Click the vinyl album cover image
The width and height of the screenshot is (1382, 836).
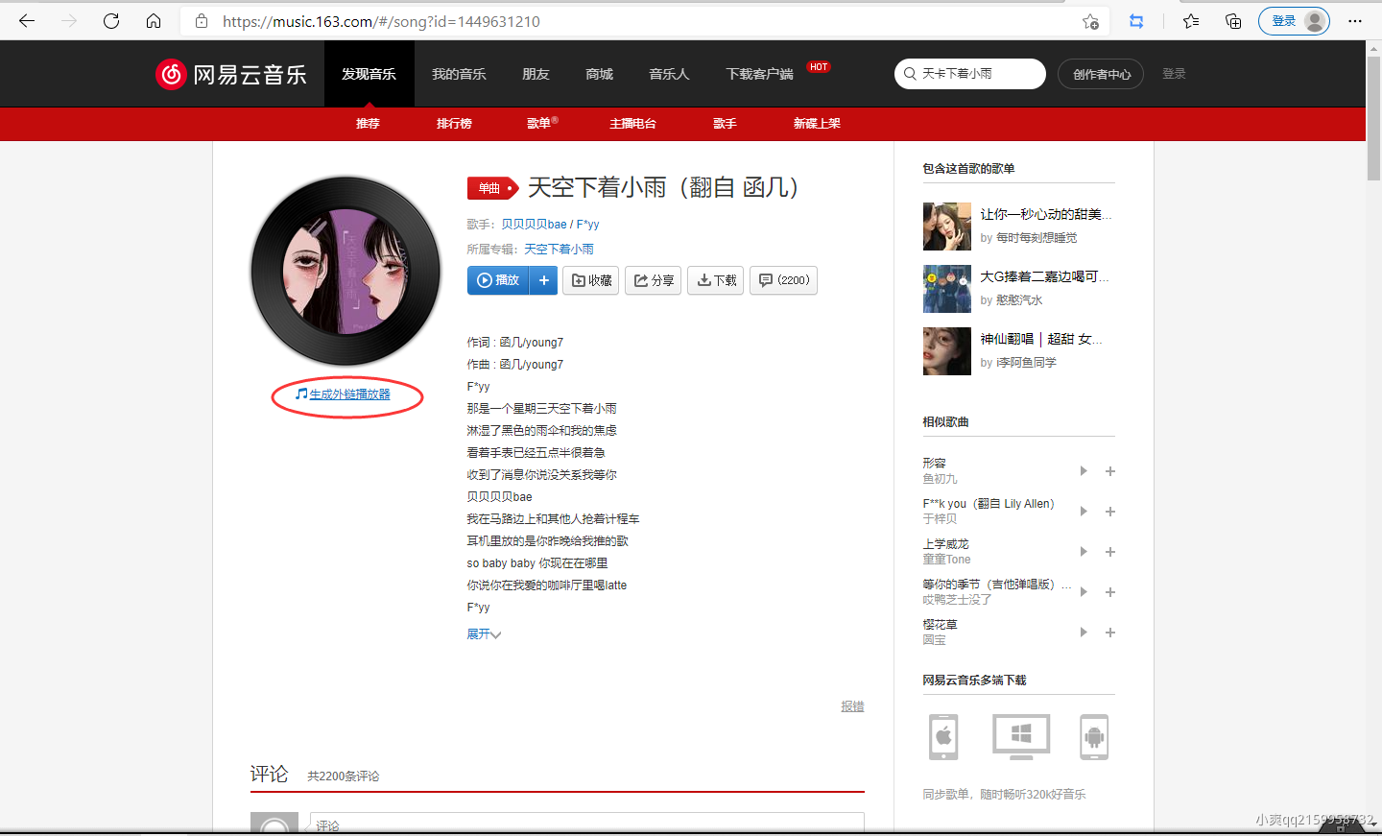[x=346, y=271]
